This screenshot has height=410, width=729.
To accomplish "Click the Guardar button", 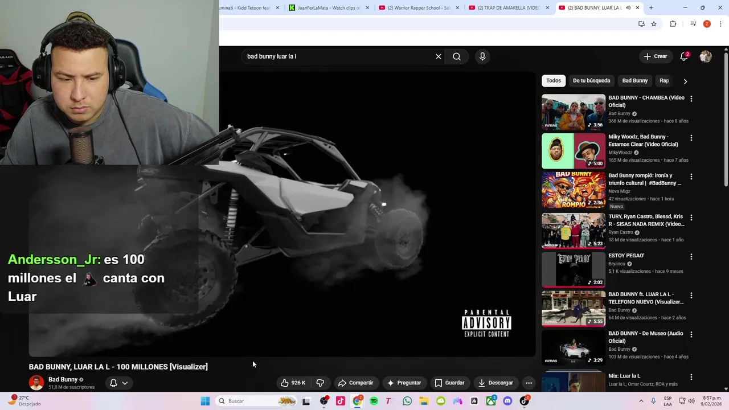I will coord(449,383).
